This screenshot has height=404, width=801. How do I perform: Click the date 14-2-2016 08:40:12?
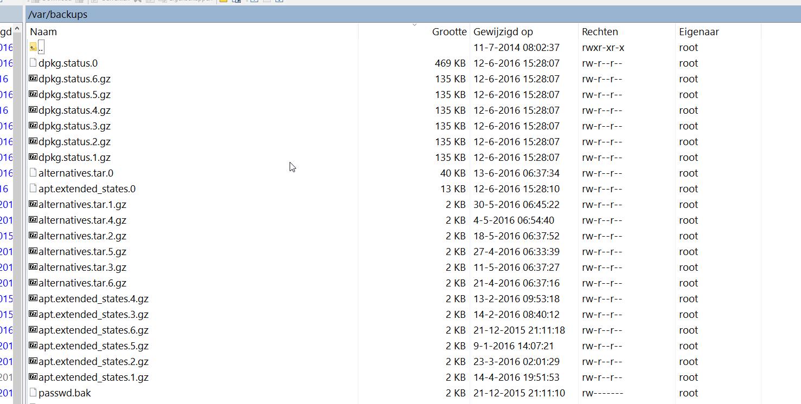click(516, 314)
